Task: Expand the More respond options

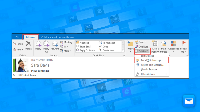Action: (65, 51)
